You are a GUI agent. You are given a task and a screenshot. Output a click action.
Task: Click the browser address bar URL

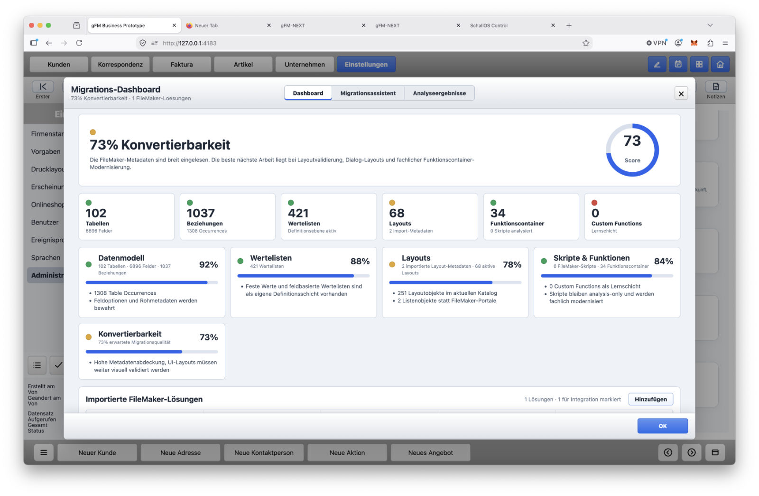189,43
